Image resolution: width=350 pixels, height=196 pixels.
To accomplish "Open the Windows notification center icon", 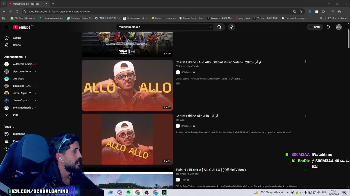I will (344, 192).
